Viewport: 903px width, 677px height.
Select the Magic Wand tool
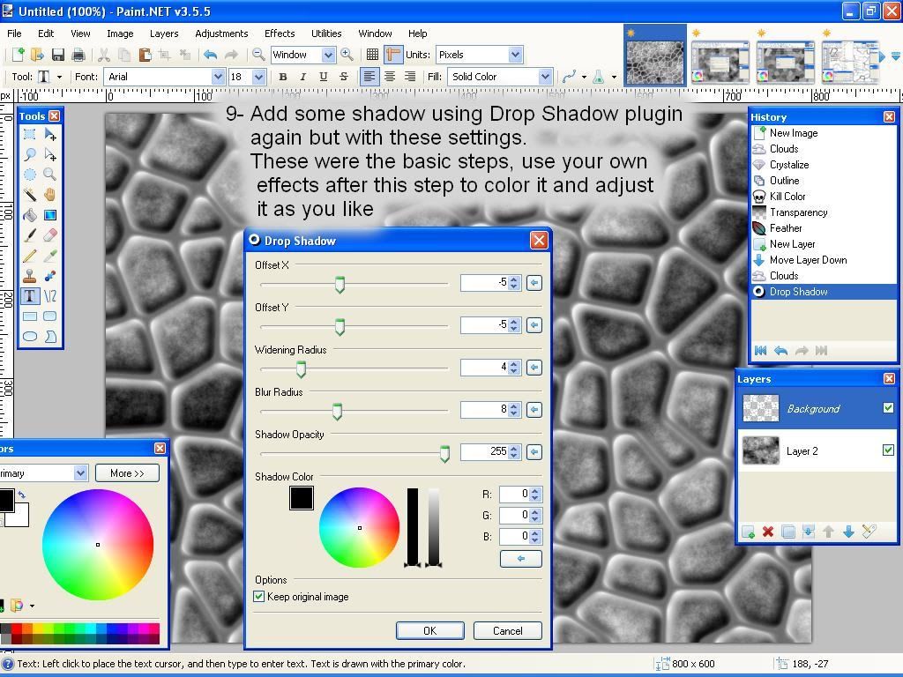click(x=29, y=195)
